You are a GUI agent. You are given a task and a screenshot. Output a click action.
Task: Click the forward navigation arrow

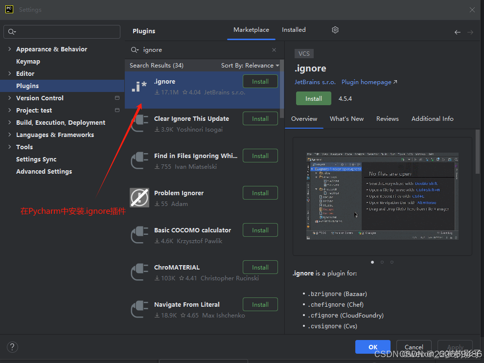coord(470,32)
